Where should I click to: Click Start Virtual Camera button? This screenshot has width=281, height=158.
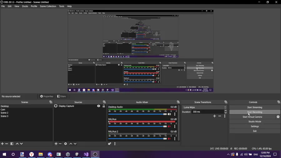point(252,117)
